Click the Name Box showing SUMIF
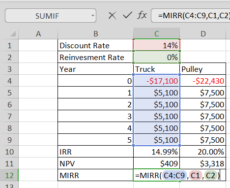 pos(51,16)
